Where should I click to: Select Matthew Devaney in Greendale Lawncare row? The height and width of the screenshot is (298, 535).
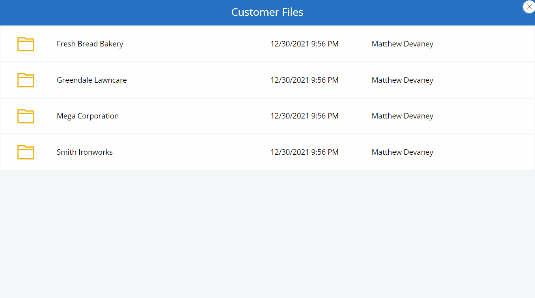pos(402,80)
